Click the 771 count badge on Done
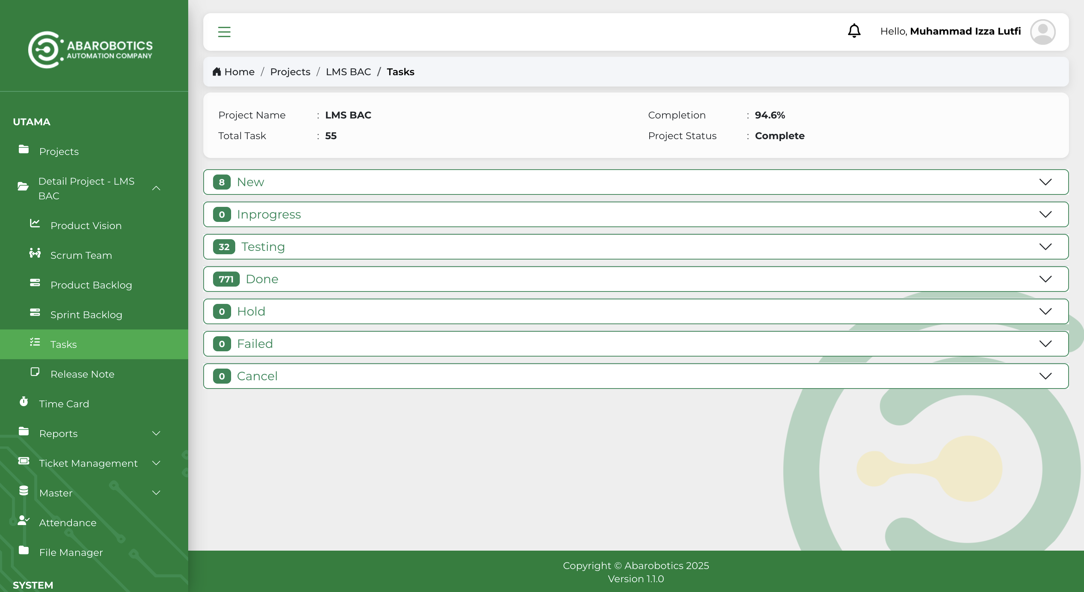This screenshot has width=1084, height=592. pyautogui.click(x=226, y=279)
